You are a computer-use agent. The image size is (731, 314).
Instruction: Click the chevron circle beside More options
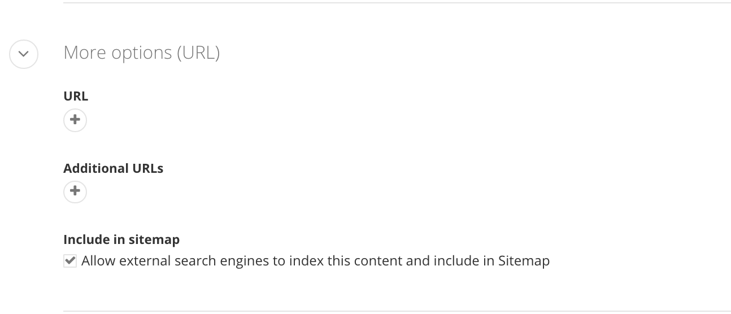point(24,54)
